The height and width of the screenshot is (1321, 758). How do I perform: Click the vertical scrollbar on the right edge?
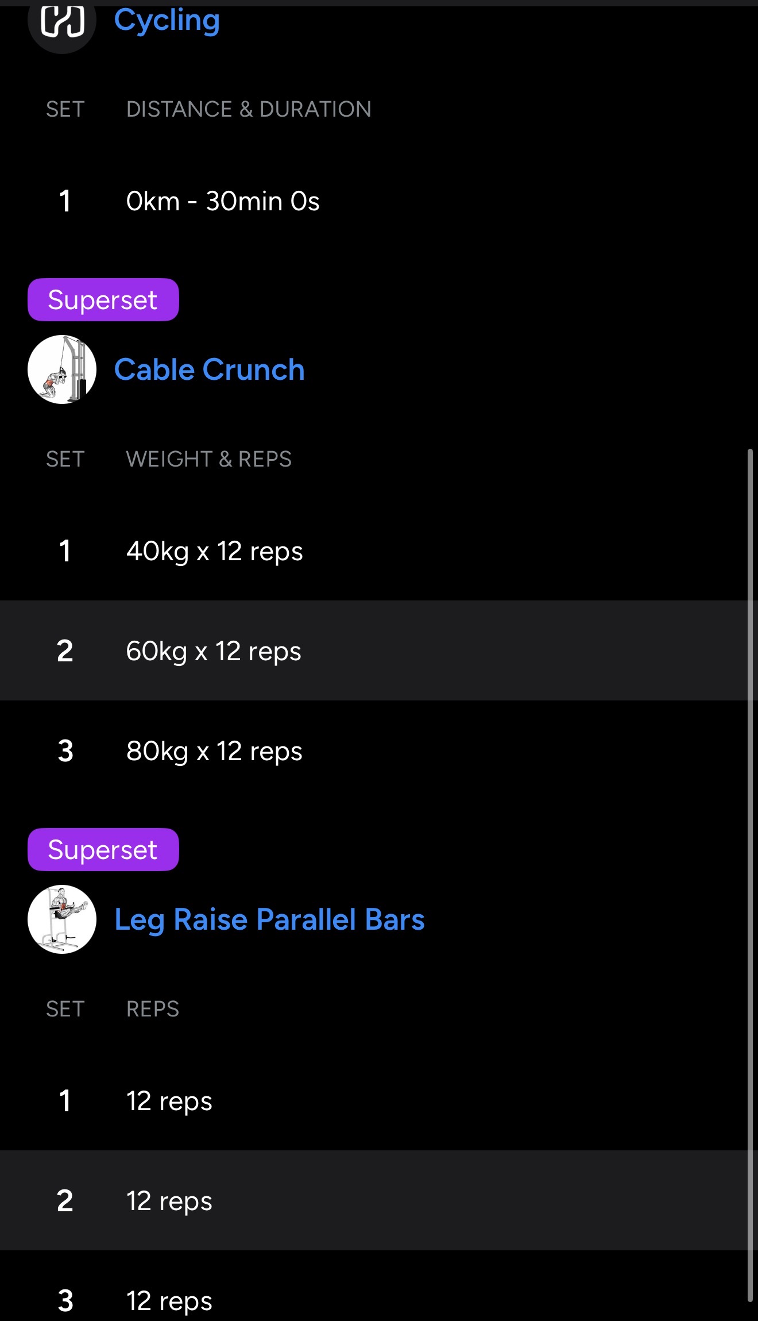click(750, 862)
